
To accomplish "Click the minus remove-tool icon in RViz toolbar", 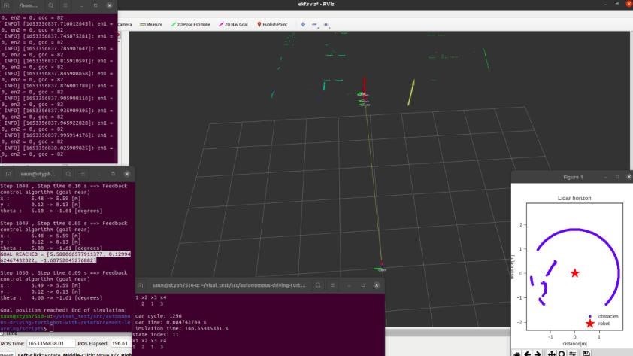I will tap(314, 24).
